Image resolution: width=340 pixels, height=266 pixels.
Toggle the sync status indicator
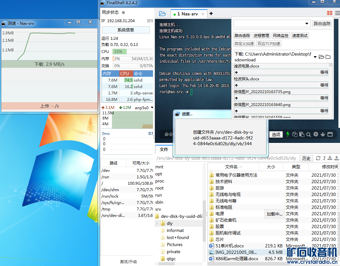[x=123, y=13]
